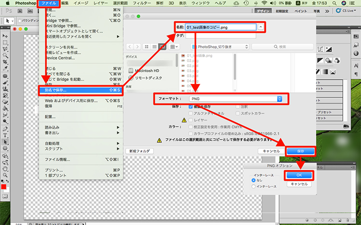Toggle カラープロファイルの埋め込み checkbox
Image resolution: width=361 pixels, height=225 pixels.
pos(191,133)
